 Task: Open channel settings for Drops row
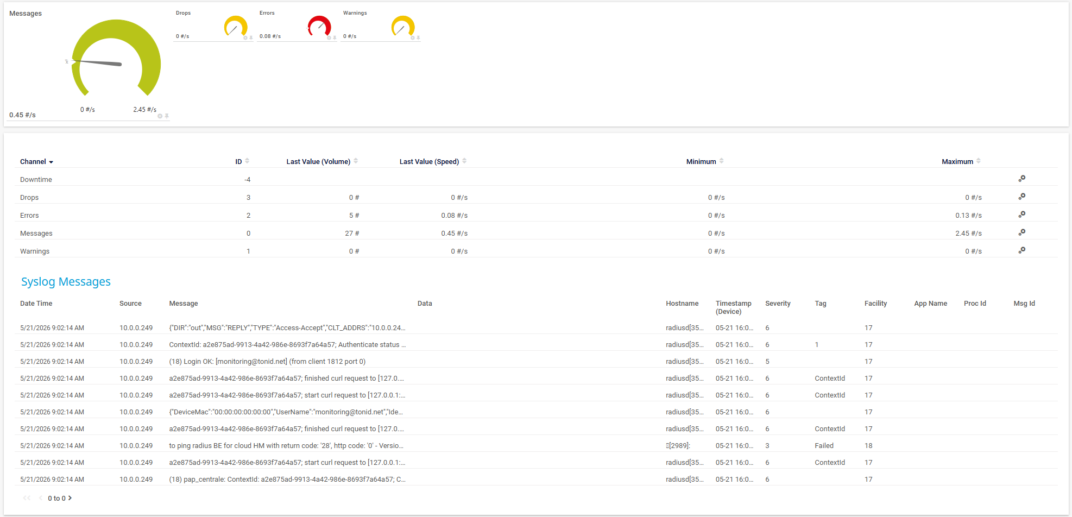pos(1021,197)
